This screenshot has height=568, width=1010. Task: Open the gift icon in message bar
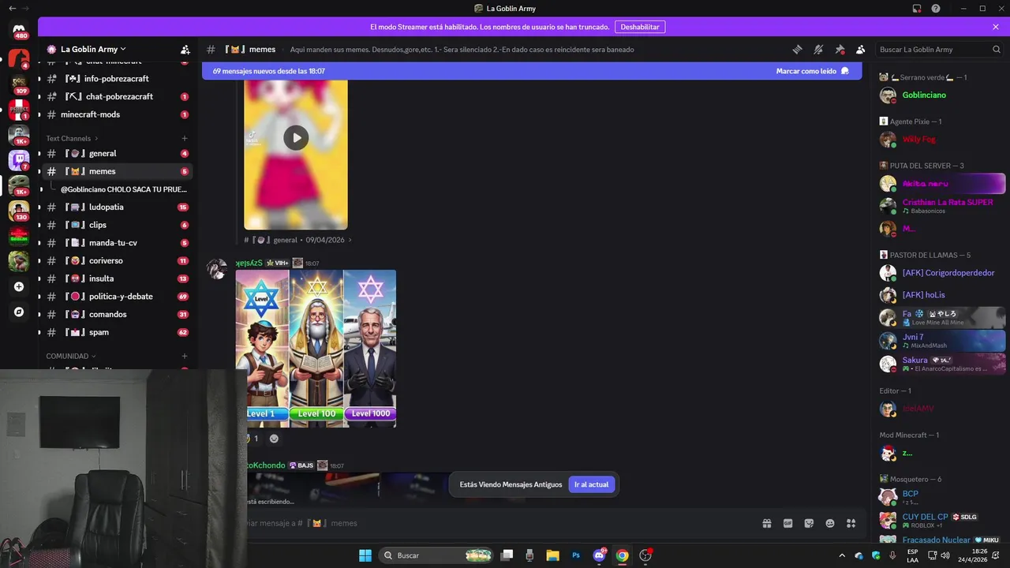point(766,523)
